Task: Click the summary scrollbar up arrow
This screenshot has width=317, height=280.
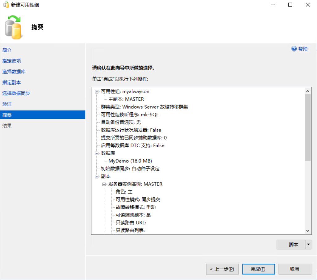Action: 308,91
